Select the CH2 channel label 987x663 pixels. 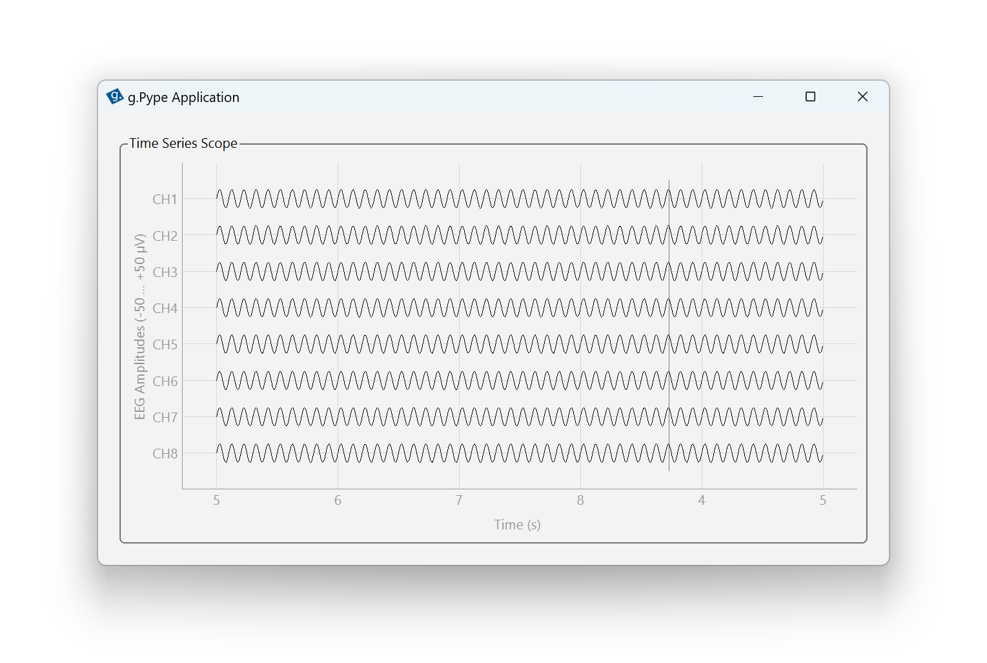165,236
